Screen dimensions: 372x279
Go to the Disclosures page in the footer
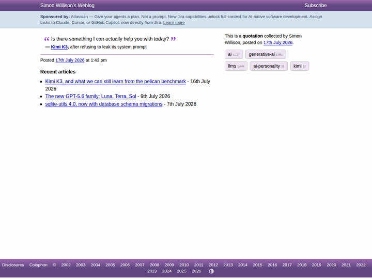pos(13,265)
